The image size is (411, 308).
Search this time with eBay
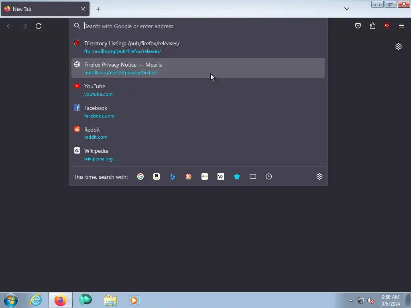pos(205,176)
